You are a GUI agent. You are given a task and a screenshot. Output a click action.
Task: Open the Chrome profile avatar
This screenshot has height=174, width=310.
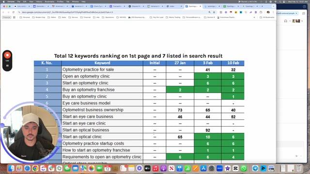(268, 12)
